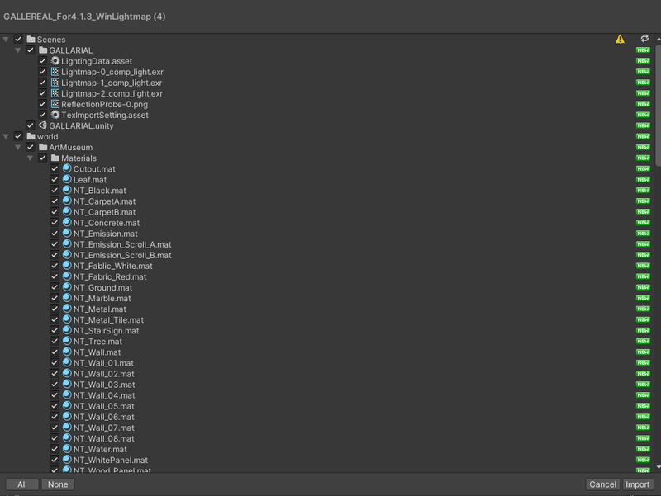Uncheck the Leaf.mat checkbox
This screenshot has width=661, height=496.
click(x=55, y=179)
